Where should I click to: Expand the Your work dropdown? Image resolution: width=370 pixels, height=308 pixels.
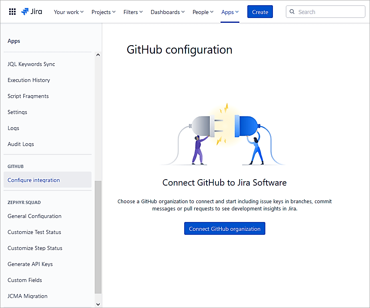click(x=68, y=12)
